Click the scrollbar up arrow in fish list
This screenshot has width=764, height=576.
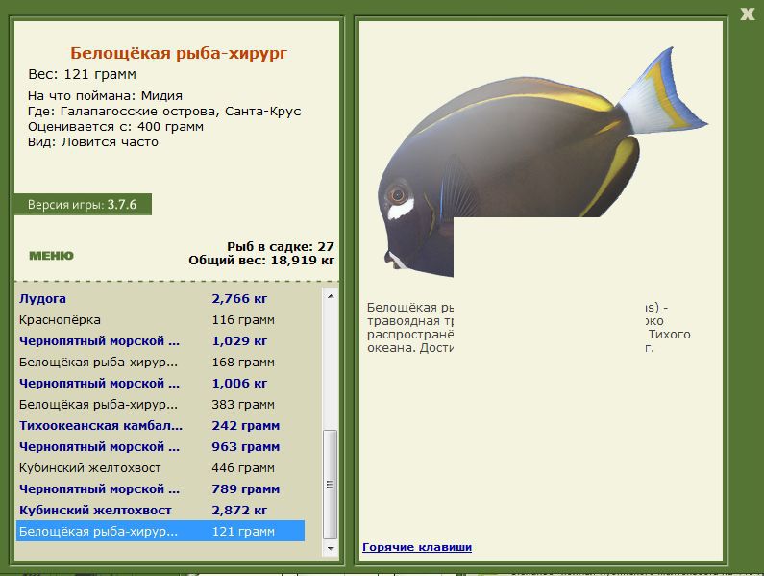coord(331,296)
